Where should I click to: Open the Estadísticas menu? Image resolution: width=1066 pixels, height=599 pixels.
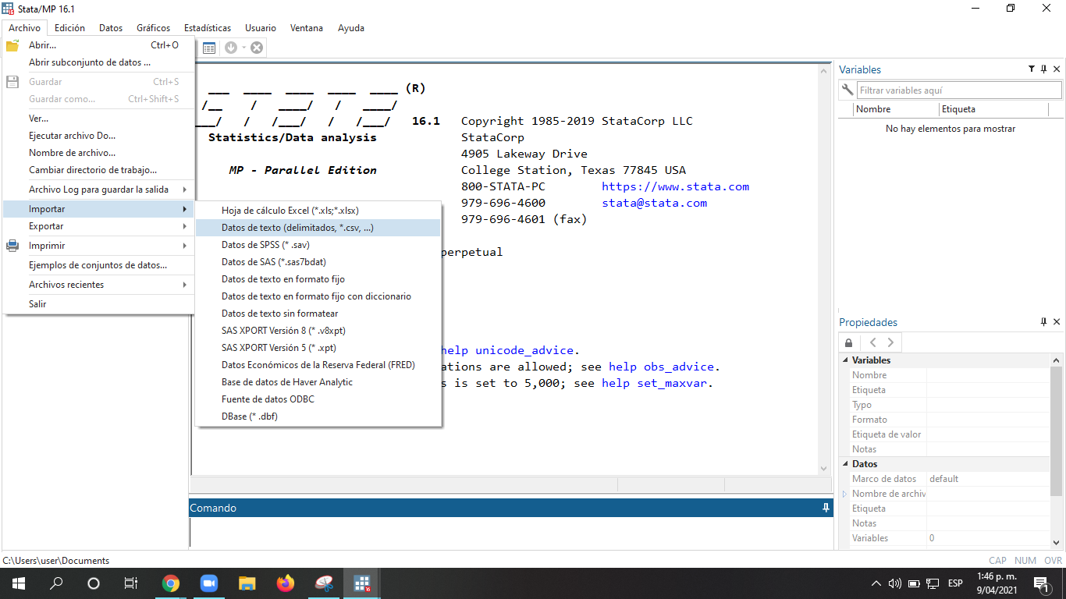click(x=208, y=28)
